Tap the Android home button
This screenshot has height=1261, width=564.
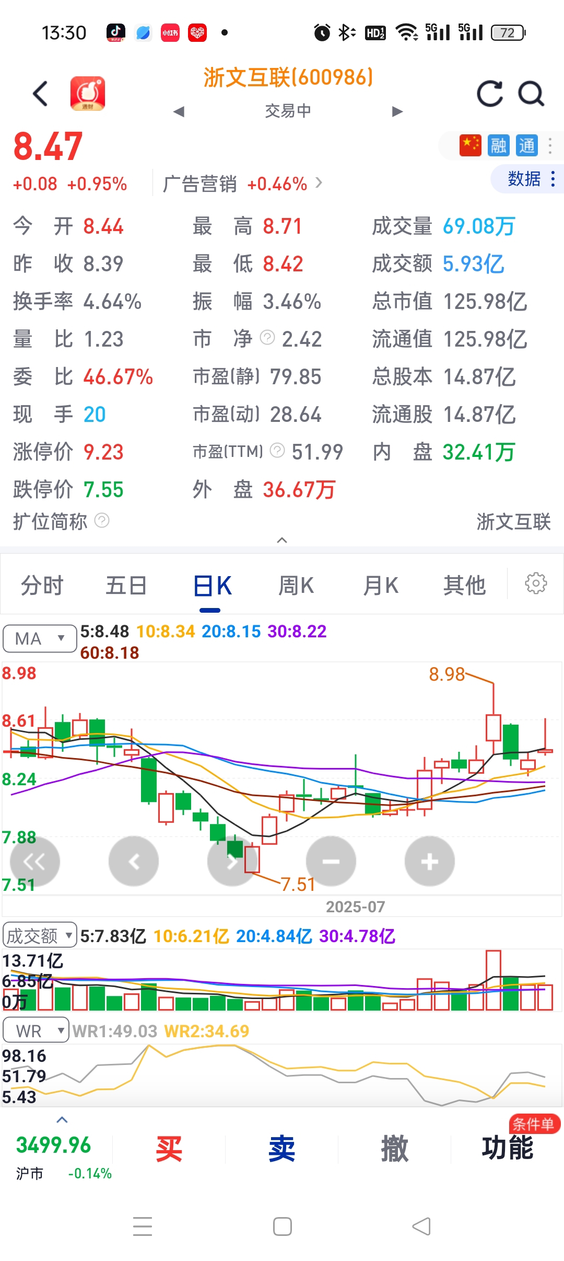click(283, 1226)
